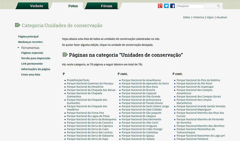
Task: Open Parque Nacional da Chapada das Mesas
Action: [x=91, y=90]
